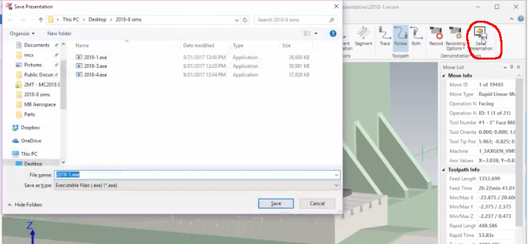Collapse the Move Info section
Image resolution: width=529 pixels, height=244 pixels.
click(444, 76)
